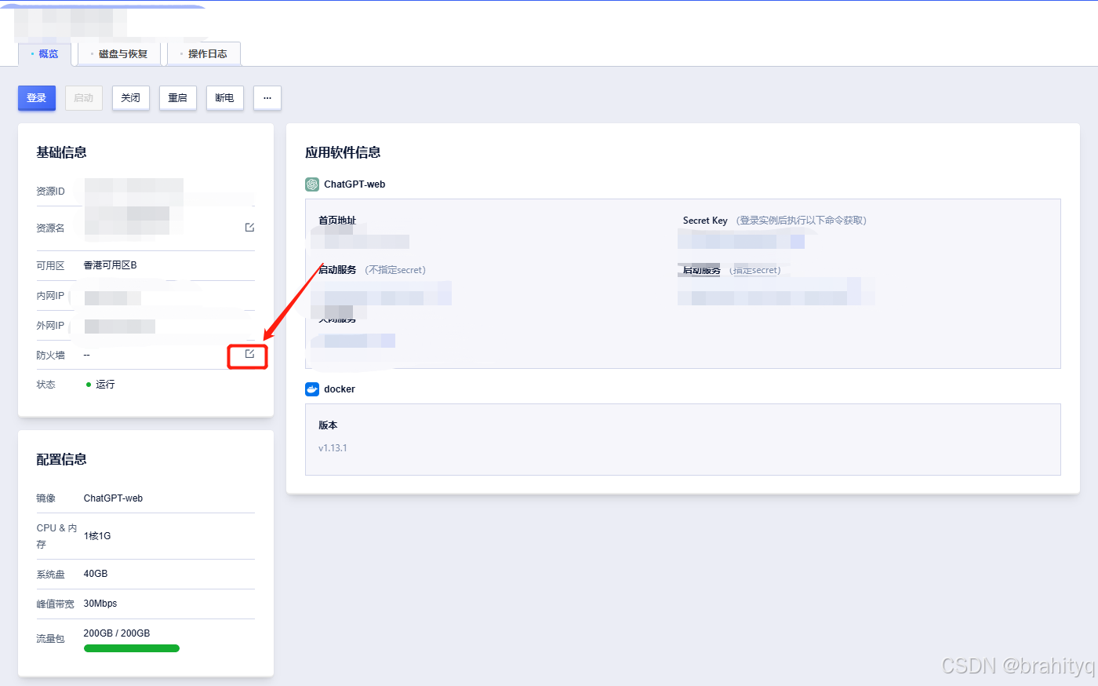Click the v1.13.1 version text

(x=333, y=447)
